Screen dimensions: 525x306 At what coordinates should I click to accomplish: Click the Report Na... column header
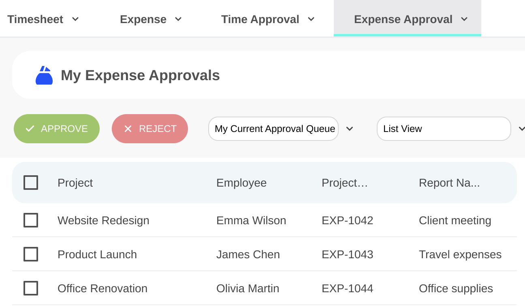pos(449,183)
